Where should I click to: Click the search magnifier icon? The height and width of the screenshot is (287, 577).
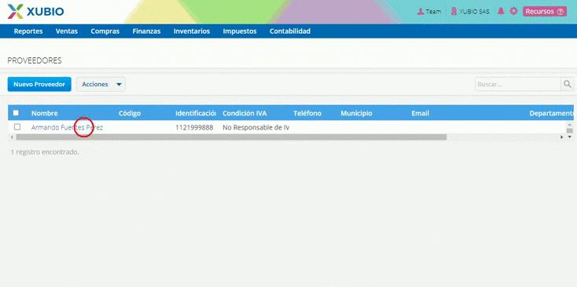tap(567, 84)
